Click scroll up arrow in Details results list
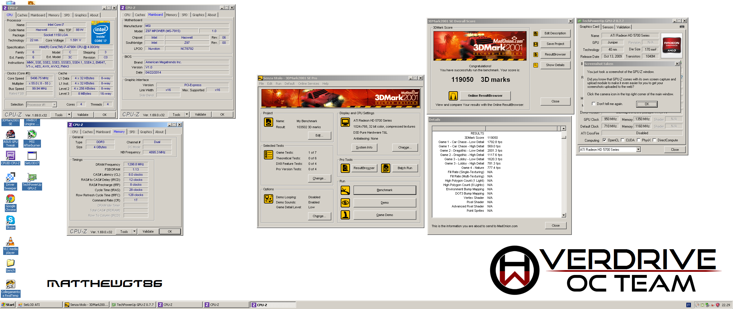The width and height of the screenshot is (733, 309). (563, 128)
